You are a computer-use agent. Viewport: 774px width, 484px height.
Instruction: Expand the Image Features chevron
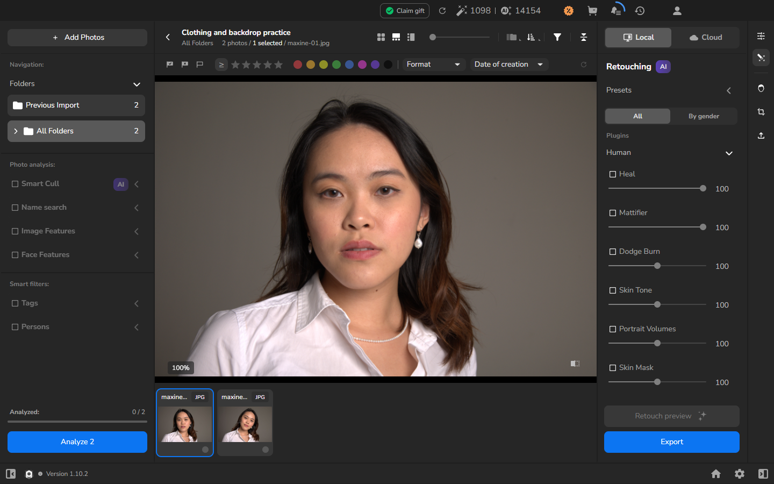click(x=137, y=232)
